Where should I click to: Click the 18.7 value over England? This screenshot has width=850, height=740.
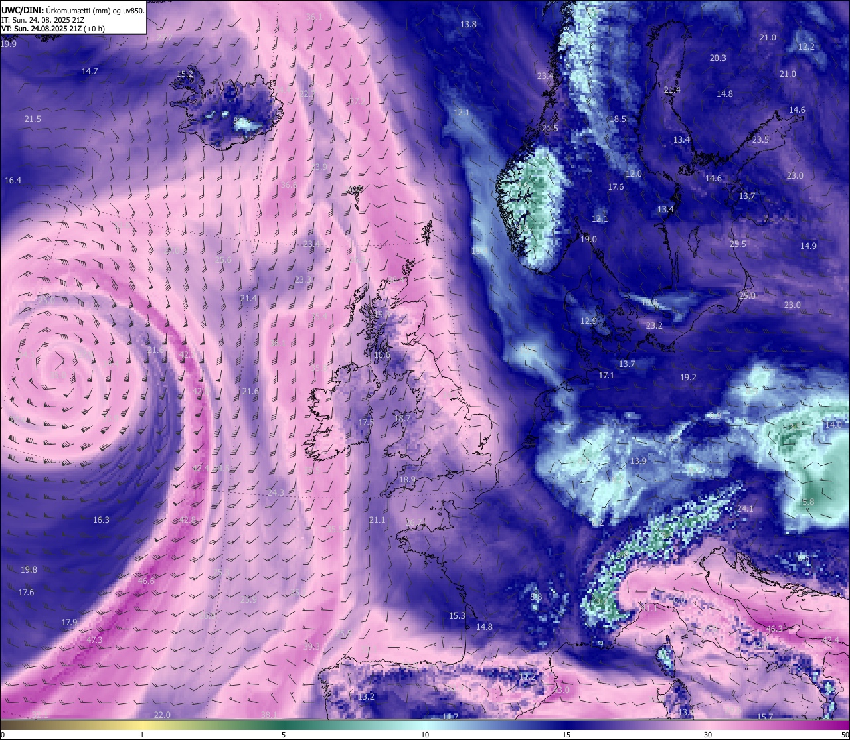(x=402, y=419)
